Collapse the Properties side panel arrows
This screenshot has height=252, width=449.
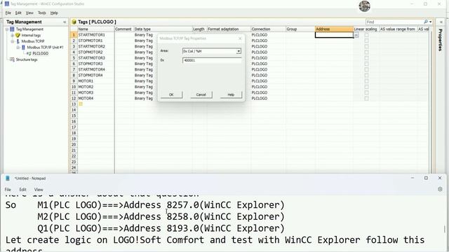pos(441,22)
